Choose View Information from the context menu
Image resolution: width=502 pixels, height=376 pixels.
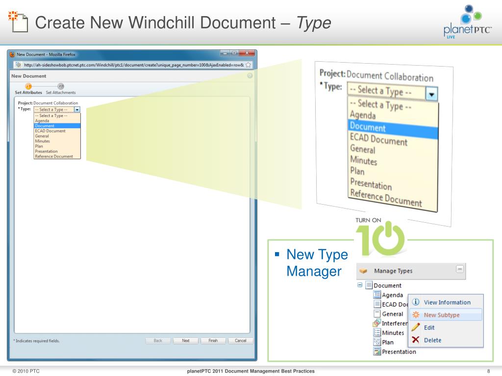(446, 302)
